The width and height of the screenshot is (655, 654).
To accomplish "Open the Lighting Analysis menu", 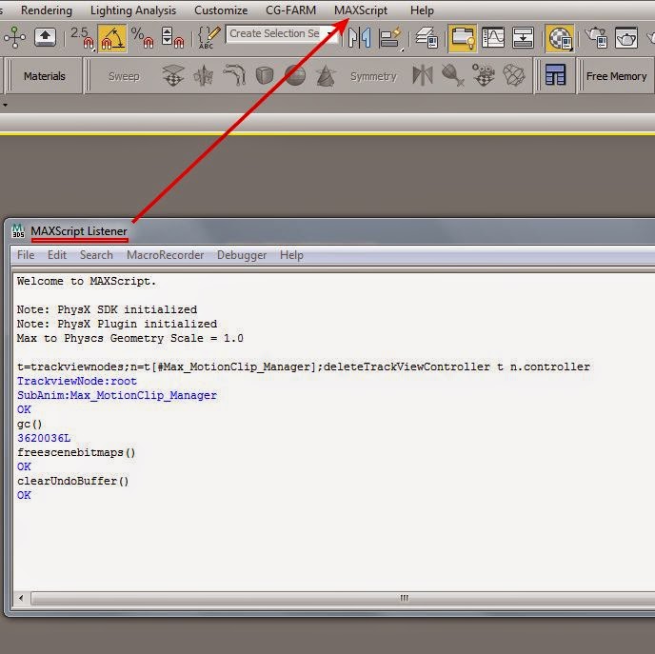I will (133, 10).
